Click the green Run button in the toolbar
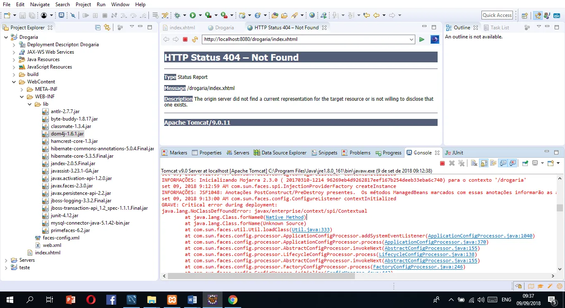 (x=193, y=15)
